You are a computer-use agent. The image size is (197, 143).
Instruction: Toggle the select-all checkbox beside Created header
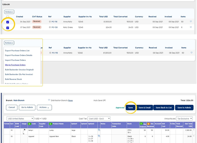[x=8, y=17]
